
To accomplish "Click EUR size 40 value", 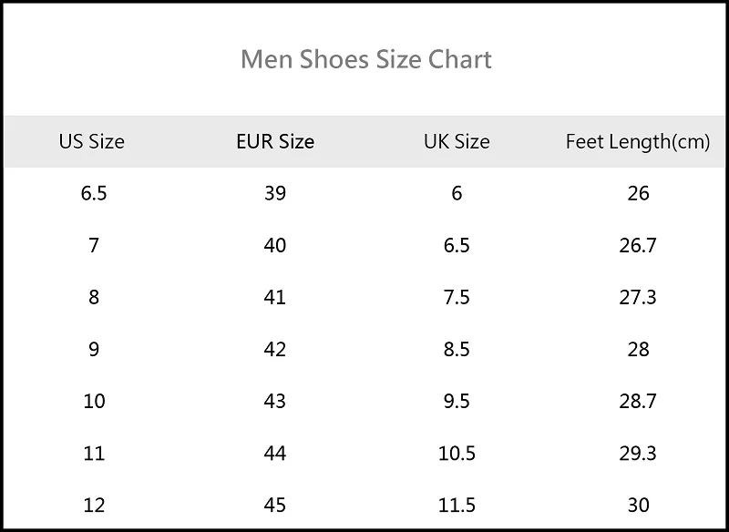I will pyautogui.click(x=275, y=245).
